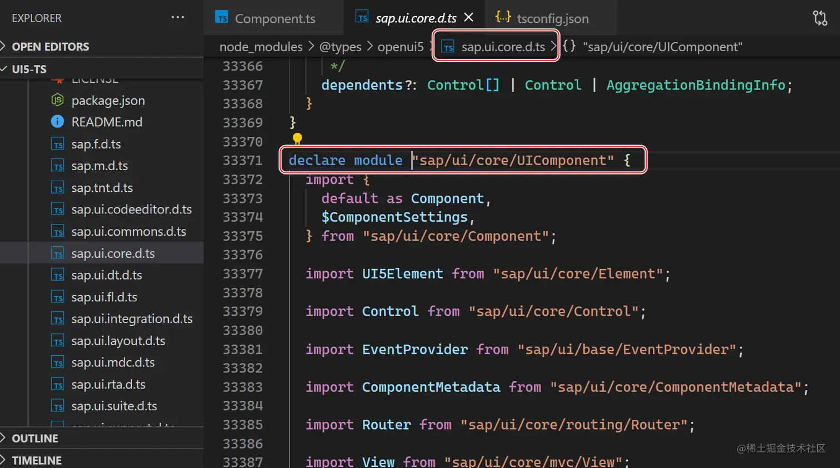Click the node_modules breadcrumb

[x=261, y=47]
